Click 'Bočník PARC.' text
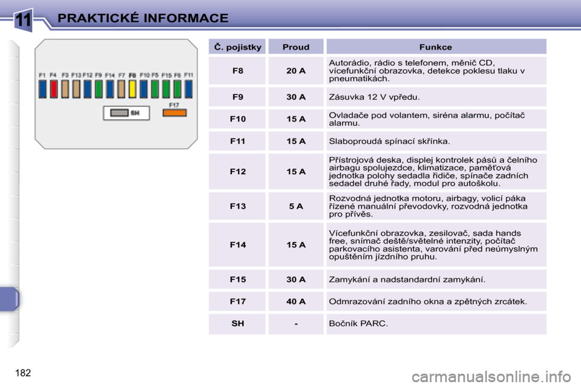The image size is (581, 387). pos(358,324)
